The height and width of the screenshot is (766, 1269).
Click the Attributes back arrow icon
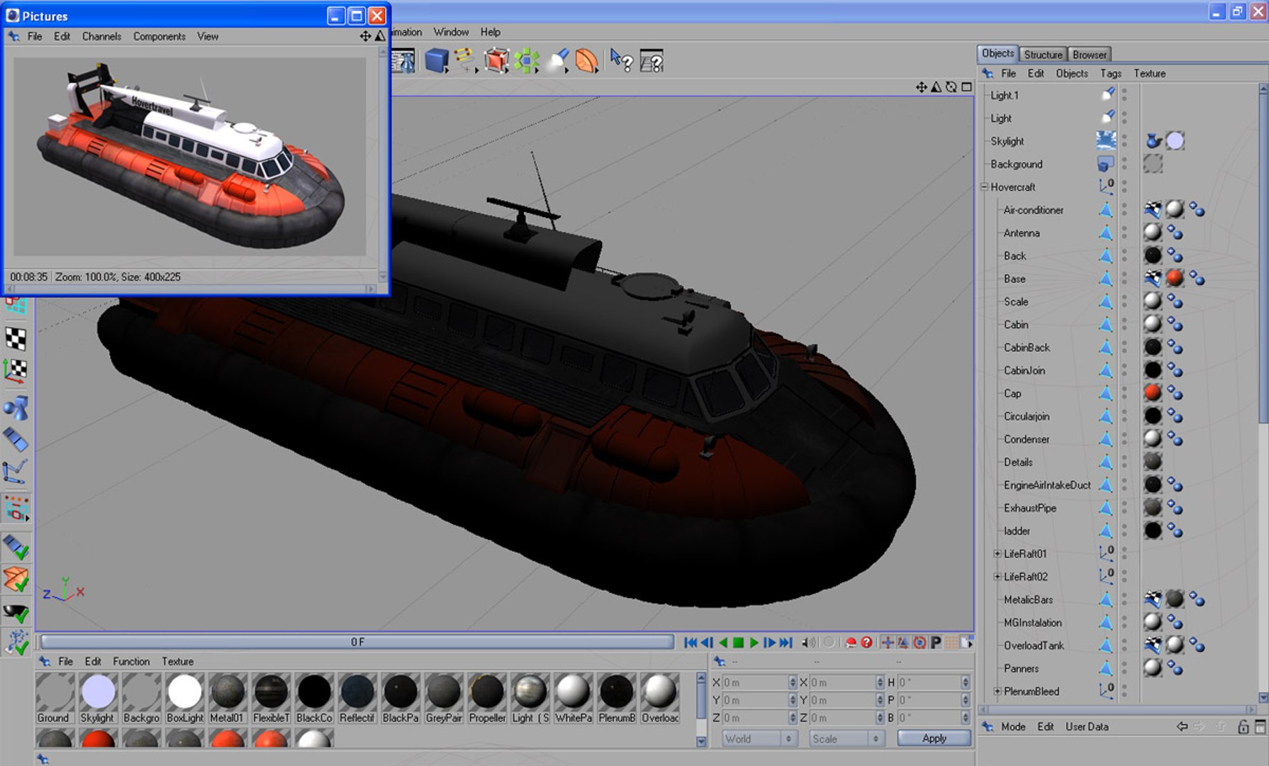click(1182, 726)
